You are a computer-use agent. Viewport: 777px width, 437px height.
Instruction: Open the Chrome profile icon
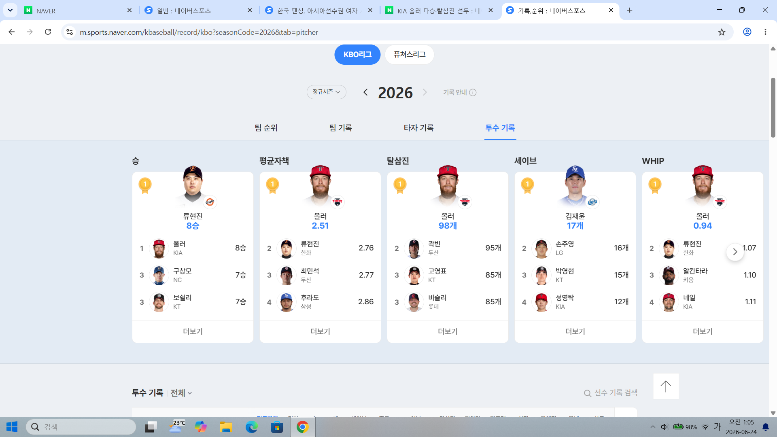coord(747,32)
